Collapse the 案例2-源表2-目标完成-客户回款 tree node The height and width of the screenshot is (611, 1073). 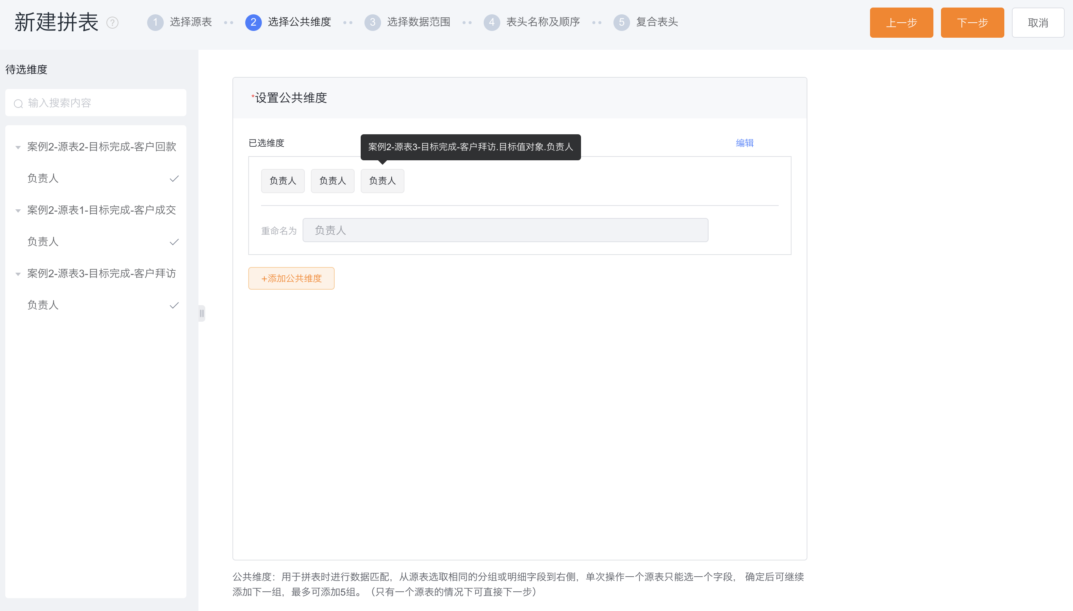click(18, 147)
